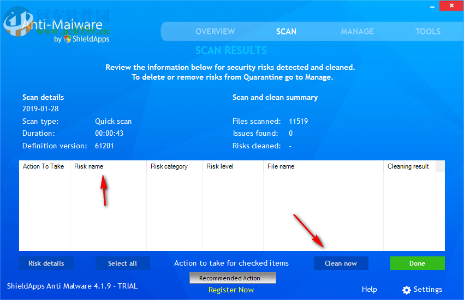Close the Anti-Malware window
The height and width of the screenshot is (300, 464).
(x=451, y=5)
